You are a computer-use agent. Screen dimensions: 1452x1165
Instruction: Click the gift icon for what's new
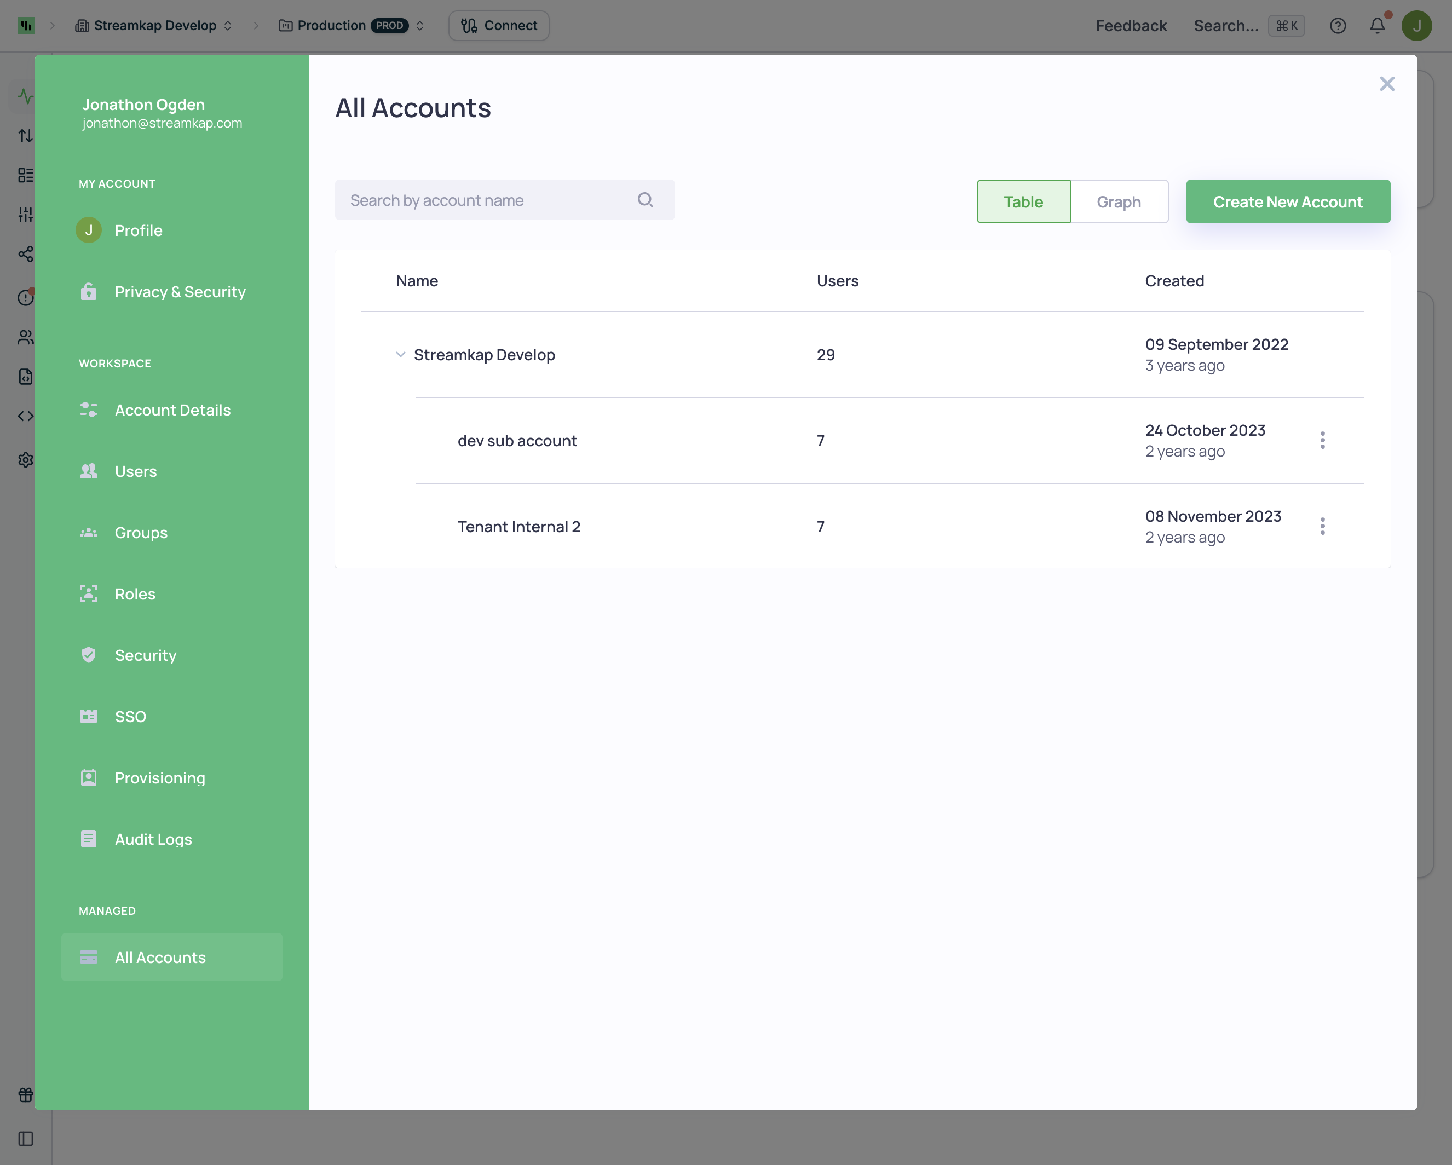pos(25,1094)
